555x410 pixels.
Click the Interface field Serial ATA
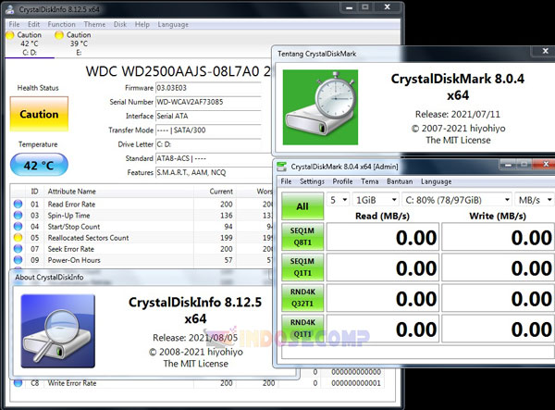click(208, 116)
